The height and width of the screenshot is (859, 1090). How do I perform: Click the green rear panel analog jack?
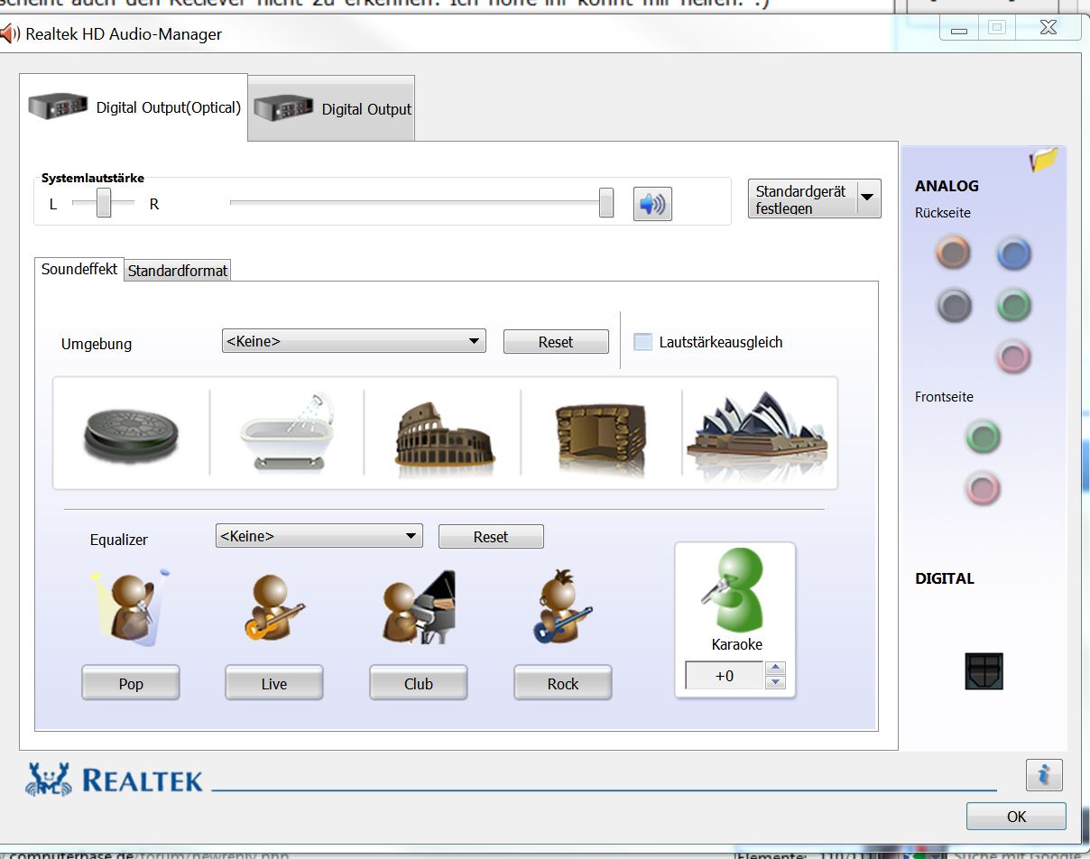coord(1014,305)
